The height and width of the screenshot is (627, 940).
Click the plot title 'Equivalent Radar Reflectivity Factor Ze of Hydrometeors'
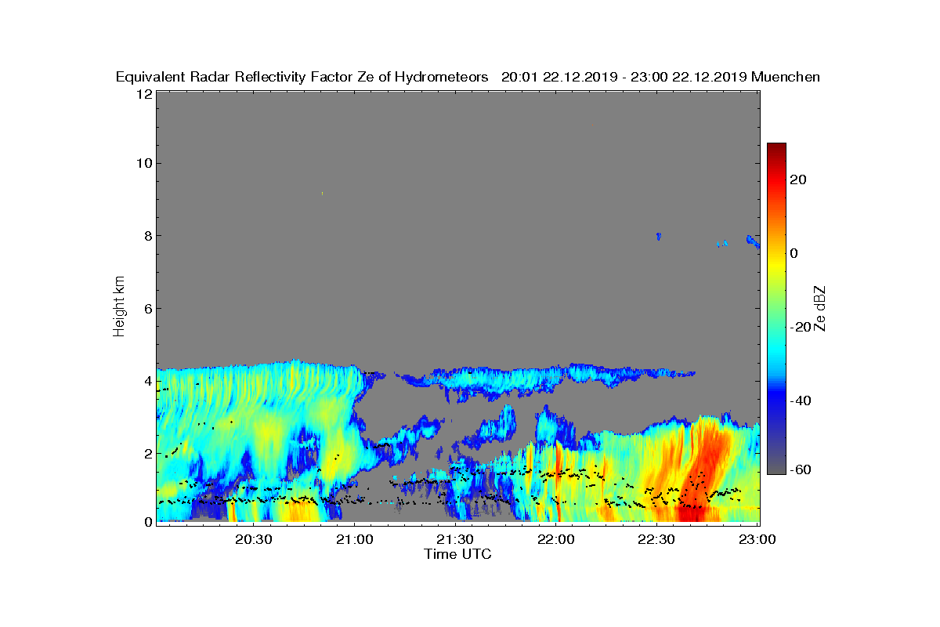pos(302,77)
